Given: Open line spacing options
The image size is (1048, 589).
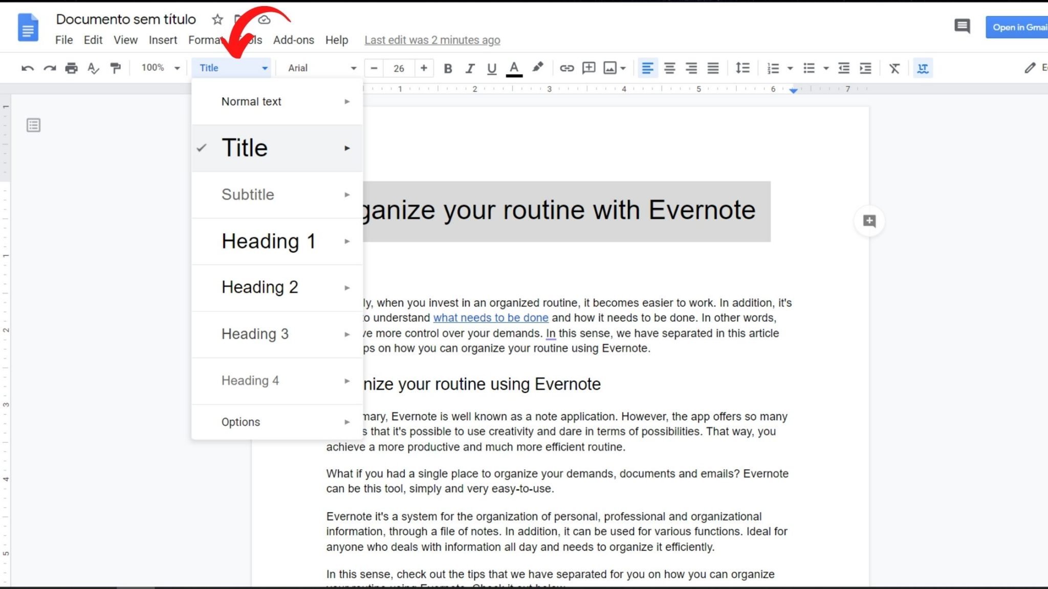Looking at the screenshot, I should point(743,67).
